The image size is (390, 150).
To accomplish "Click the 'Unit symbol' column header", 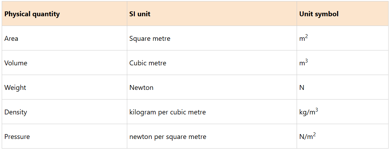I will click(319, 14).
